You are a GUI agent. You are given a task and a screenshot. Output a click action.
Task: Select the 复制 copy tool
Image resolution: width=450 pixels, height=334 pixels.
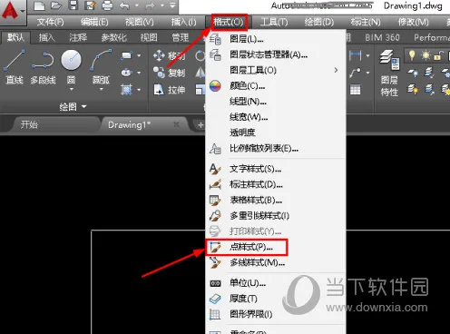click(169, 73)
